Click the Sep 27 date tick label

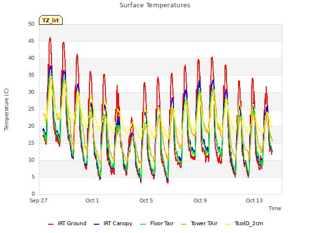[38, 200]
